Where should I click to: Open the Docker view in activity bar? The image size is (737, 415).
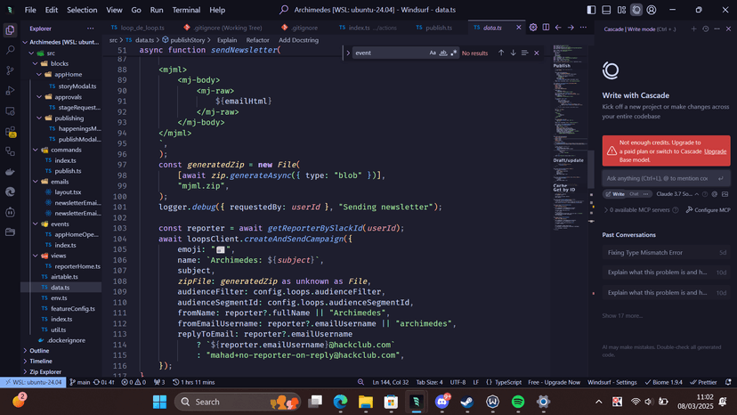(10, 172)
